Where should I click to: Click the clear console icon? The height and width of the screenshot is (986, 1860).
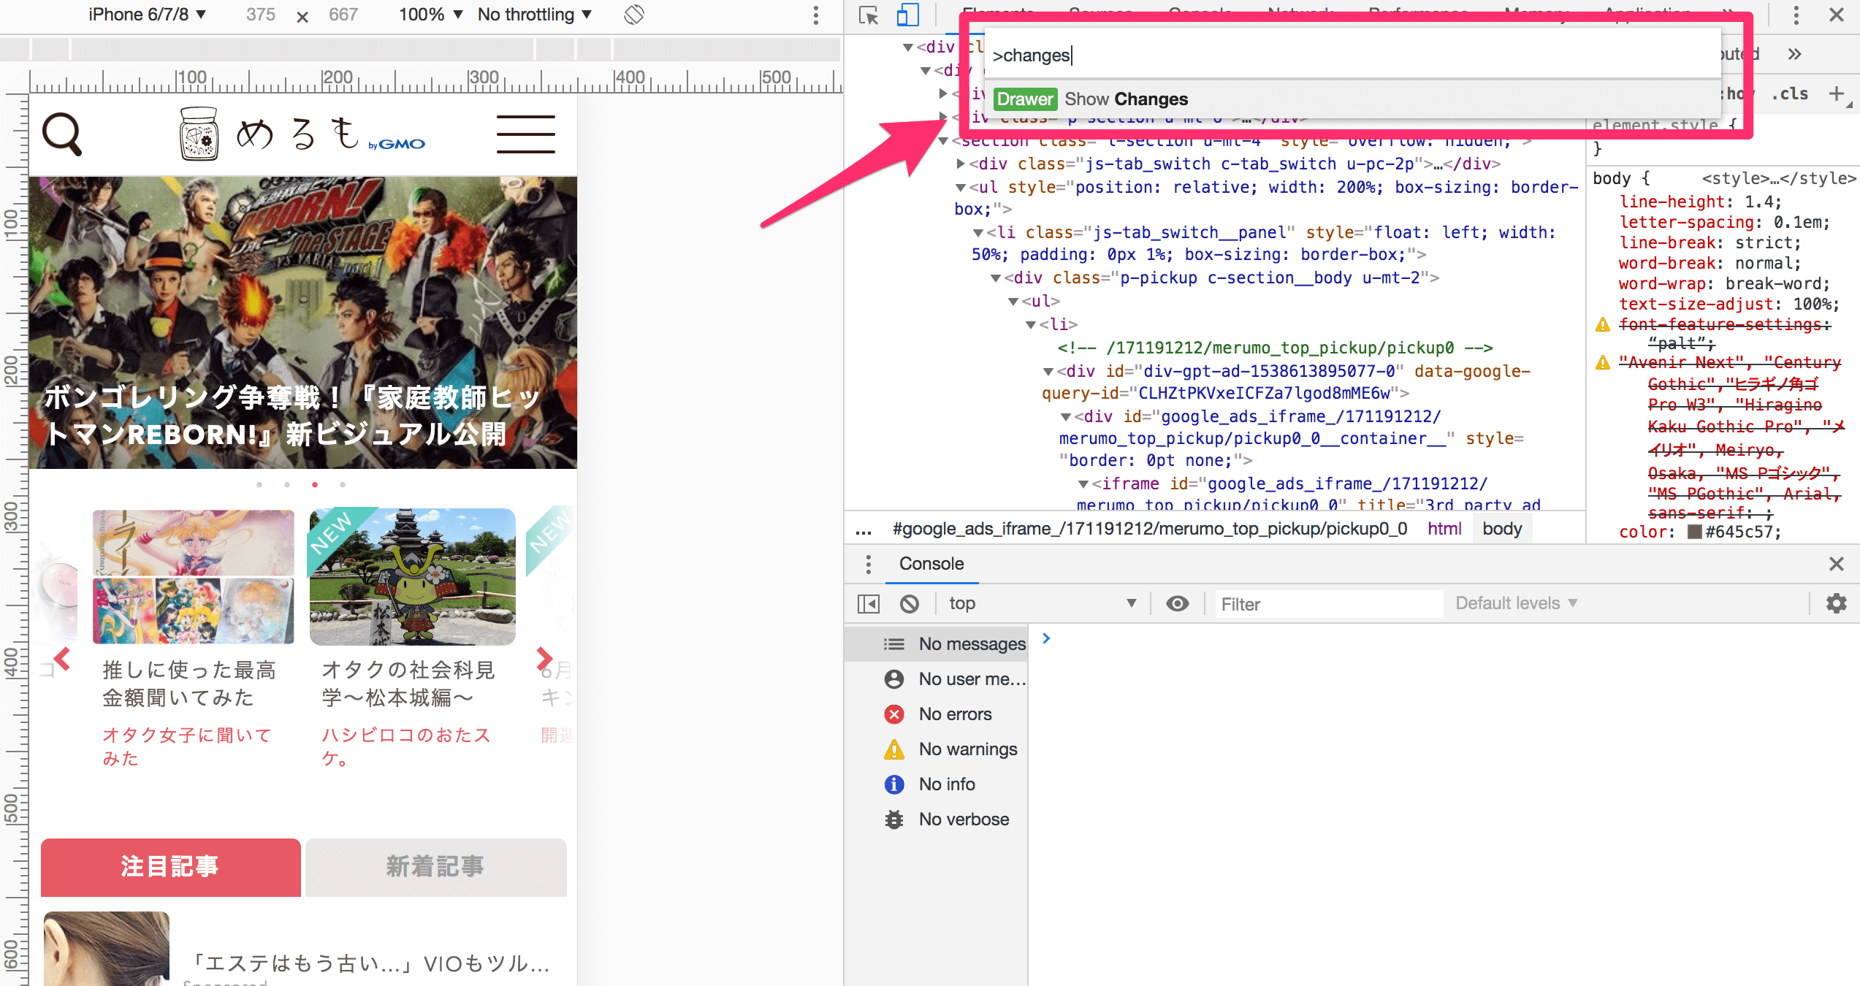910,604
